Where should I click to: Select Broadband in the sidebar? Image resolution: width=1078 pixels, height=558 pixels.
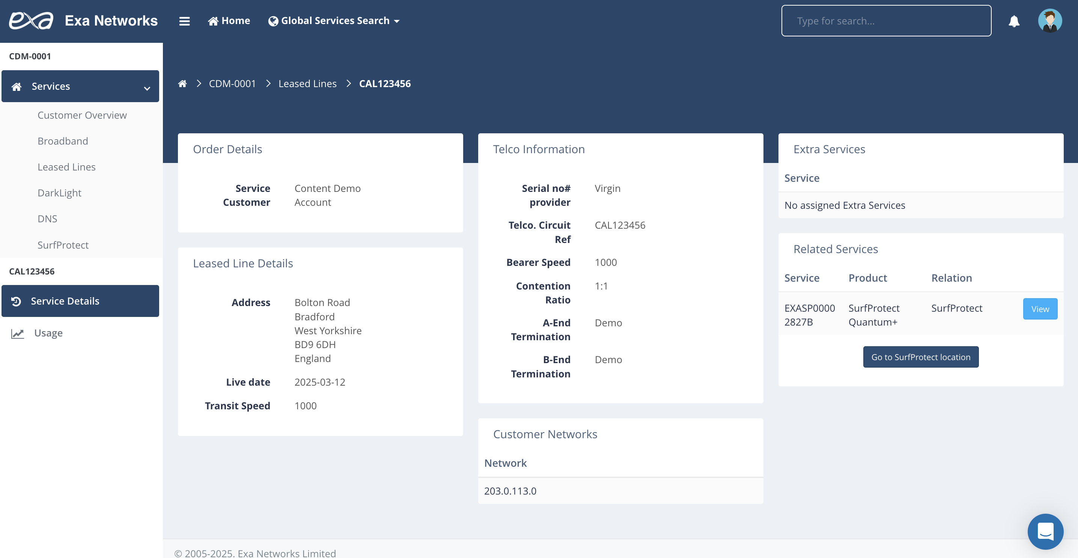pyautogui.click(x=63, y=141)
